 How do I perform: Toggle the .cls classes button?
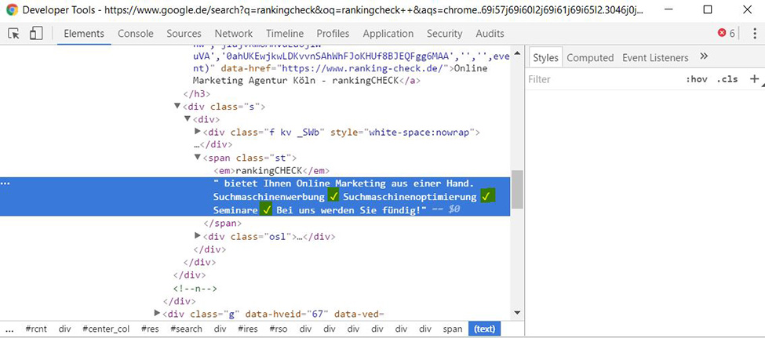point(727,79)
